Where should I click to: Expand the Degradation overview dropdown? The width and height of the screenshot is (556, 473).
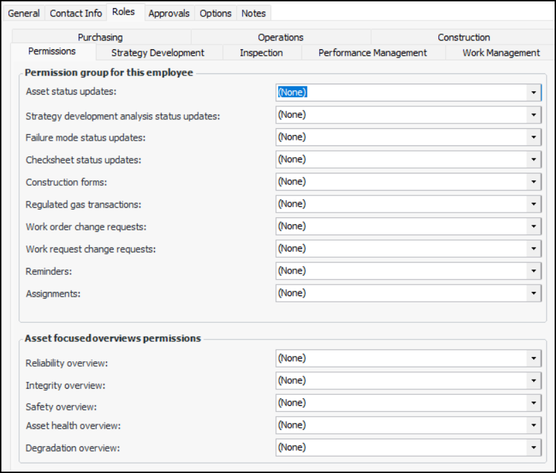[533, 448]
